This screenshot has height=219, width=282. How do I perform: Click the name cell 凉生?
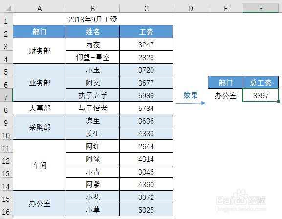[x=93, y=121]
